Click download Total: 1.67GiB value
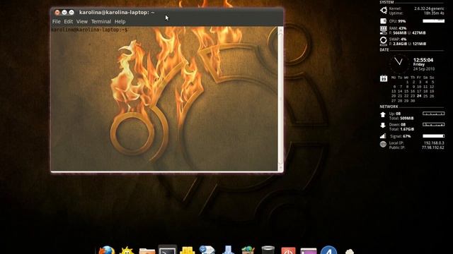Viewport: 453px width, 254px height. [401, 129]
